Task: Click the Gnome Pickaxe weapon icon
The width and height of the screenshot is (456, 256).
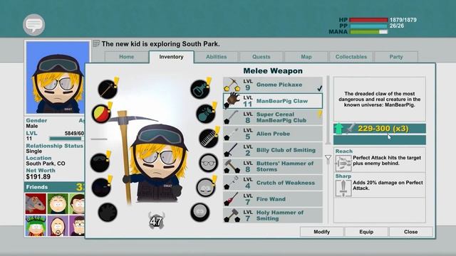Action: coord(232,85)
